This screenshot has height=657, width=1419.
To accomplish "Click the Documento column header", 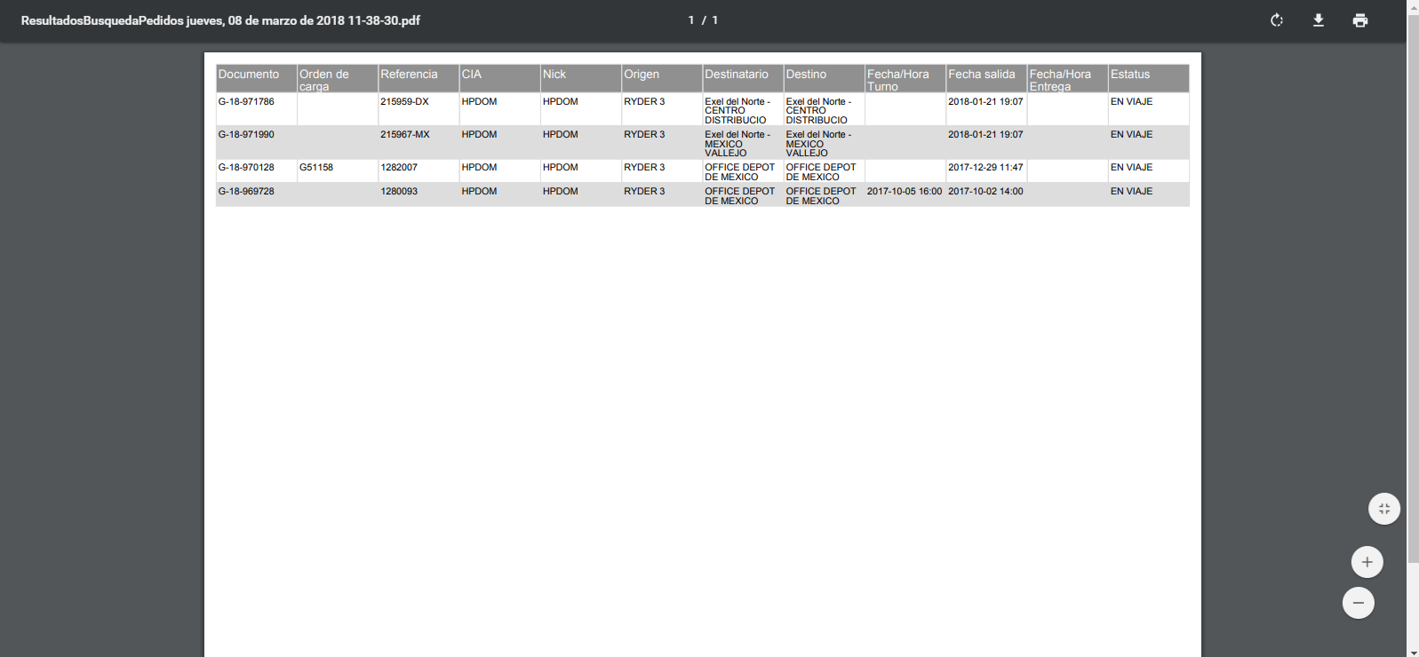I will (x=249, y=75).
